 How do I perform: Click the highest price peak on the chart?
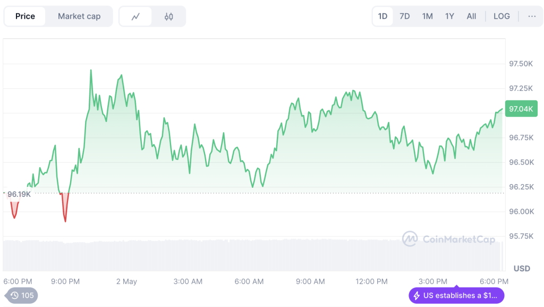coord(91,71)
